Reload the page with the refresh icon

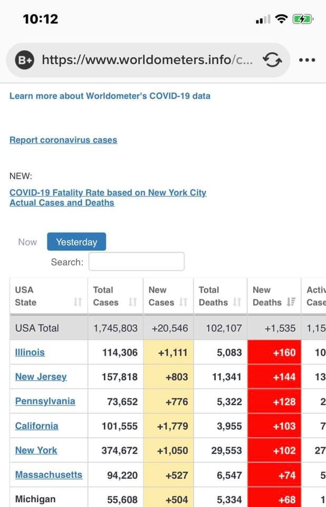[272, 60]
